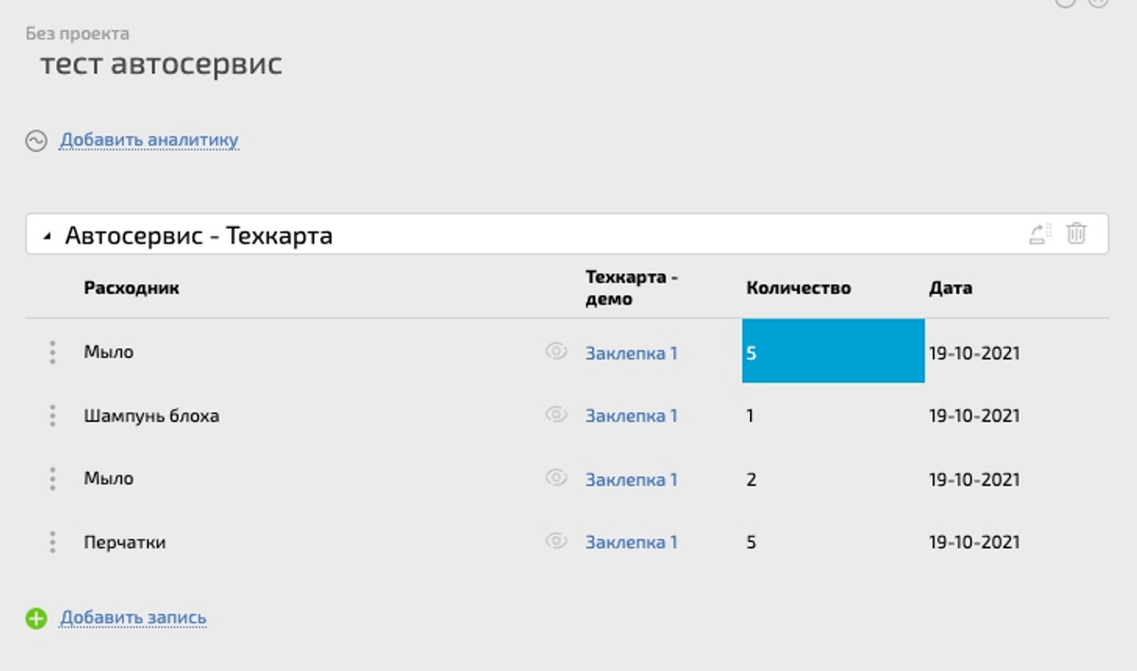Click the dotted handle of Шампунь блоха row
The height and width of the screenshot is (671, 1137).
(x=52, y=416)
